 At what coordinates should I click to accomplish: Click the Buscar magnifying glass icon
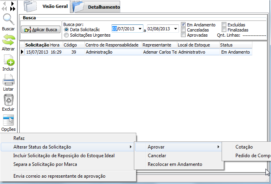(8, 20)
